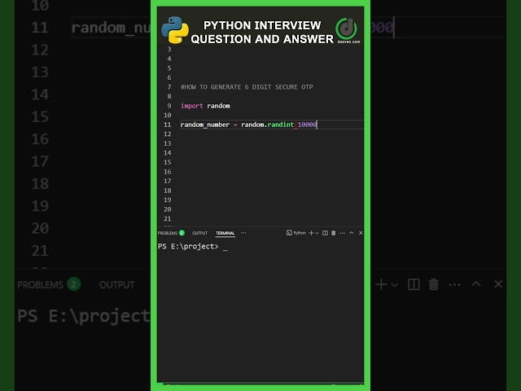Click line number 15 in the center editor gutter
This screenshot has width=521, height=391.
[x=168, y=162]
